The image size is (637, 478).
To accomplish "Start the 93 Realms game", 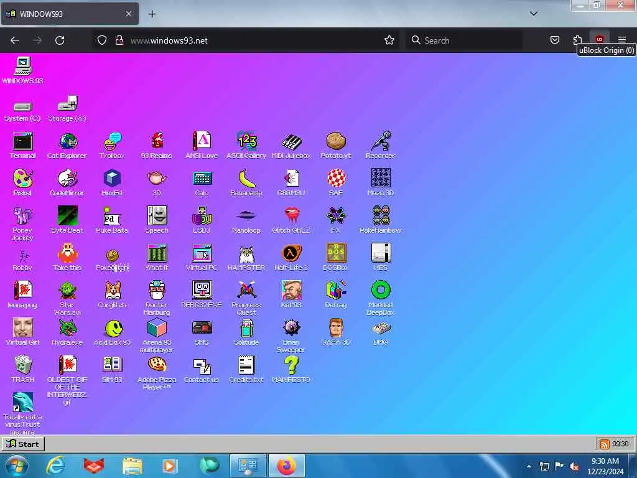I will [x=157, y=145].
